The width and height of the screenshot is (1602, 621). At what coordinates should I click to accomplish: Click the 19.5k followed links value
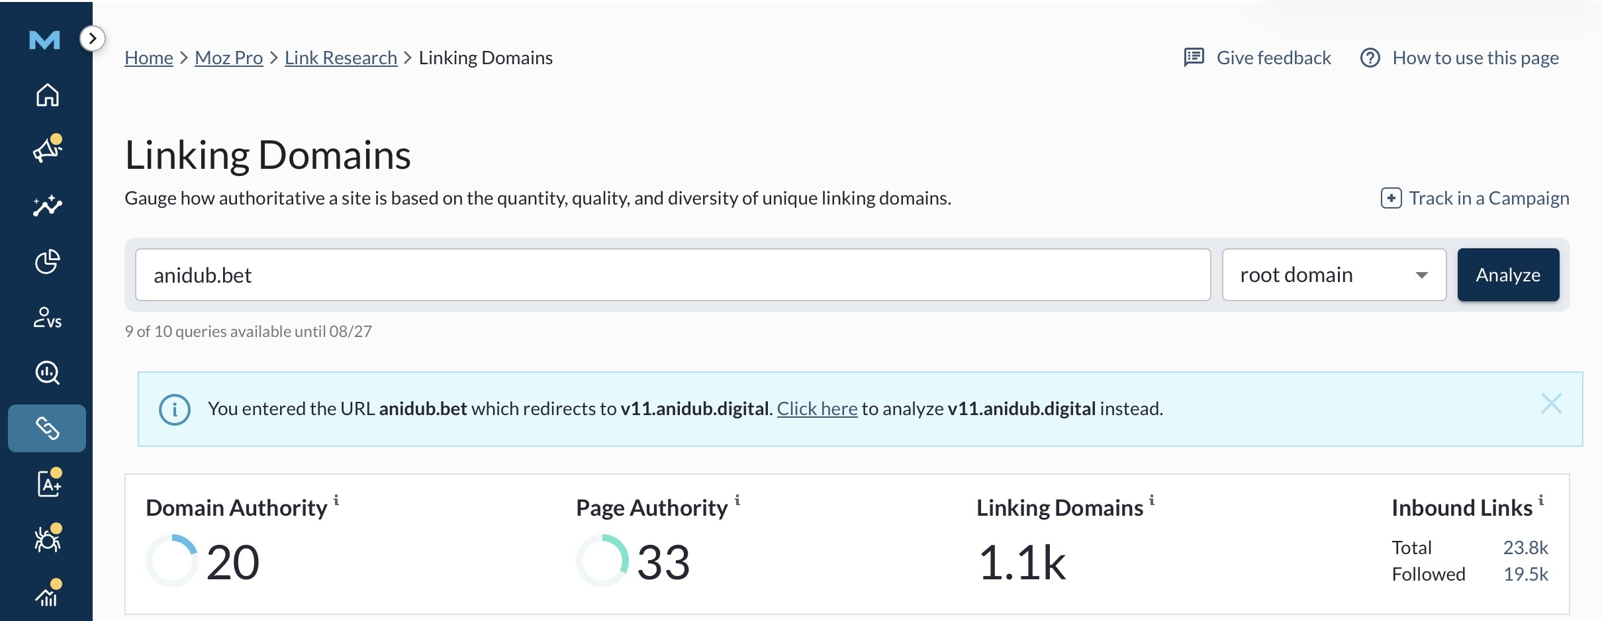[x=1525, y=575]
